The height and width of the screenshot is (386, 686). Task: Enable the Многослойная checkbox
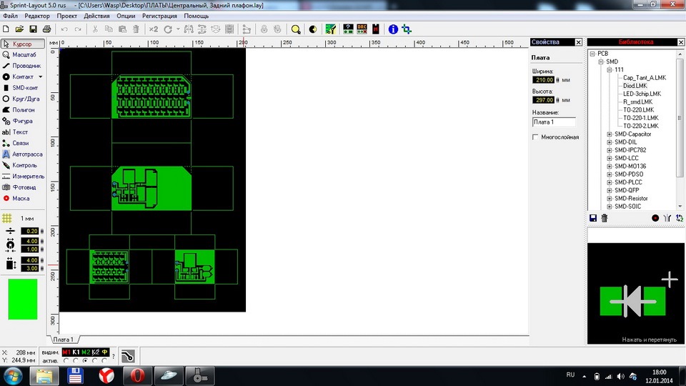pyautogui.click(x=535, y=137)
